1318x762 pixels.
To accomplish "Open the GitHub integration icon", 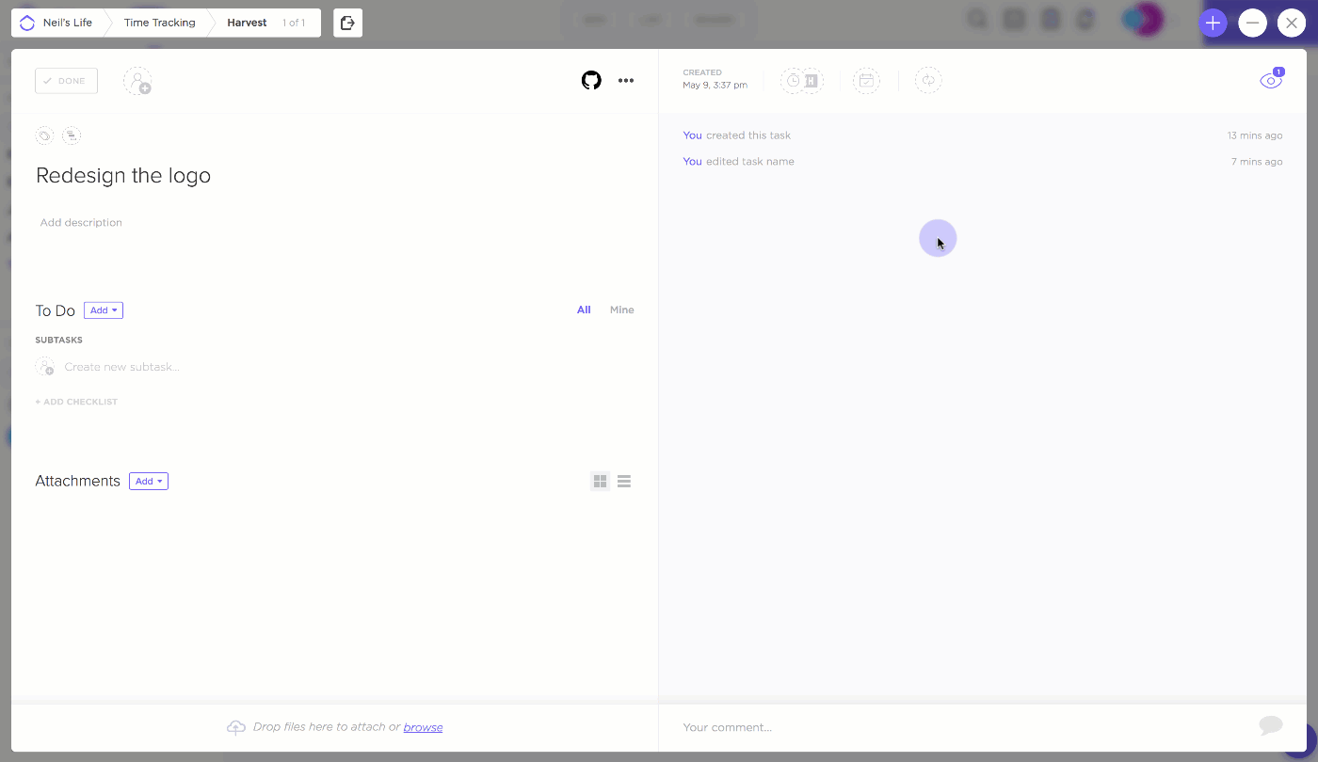I will click(591, 81).
